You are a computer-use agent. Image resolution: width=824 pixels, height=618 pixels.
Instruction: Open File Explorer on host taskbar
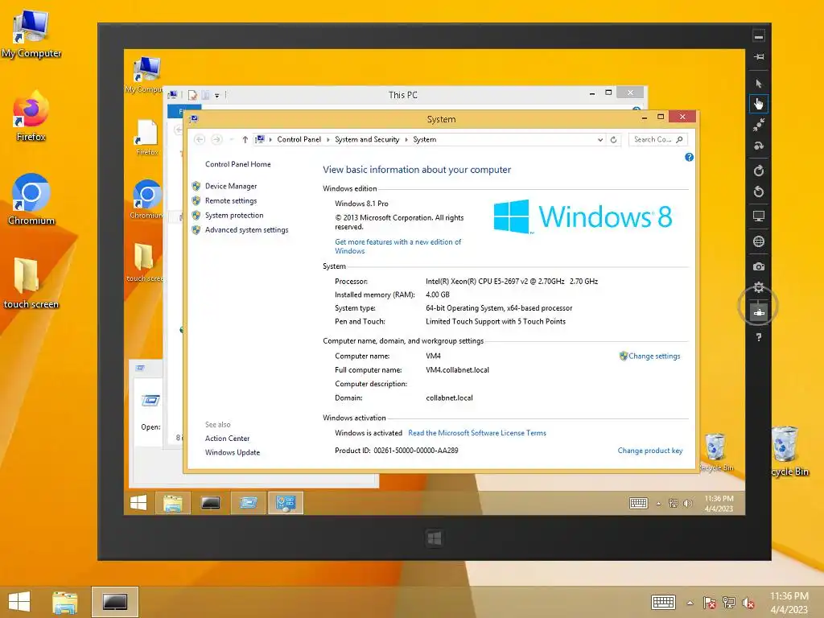pos(65,602)
